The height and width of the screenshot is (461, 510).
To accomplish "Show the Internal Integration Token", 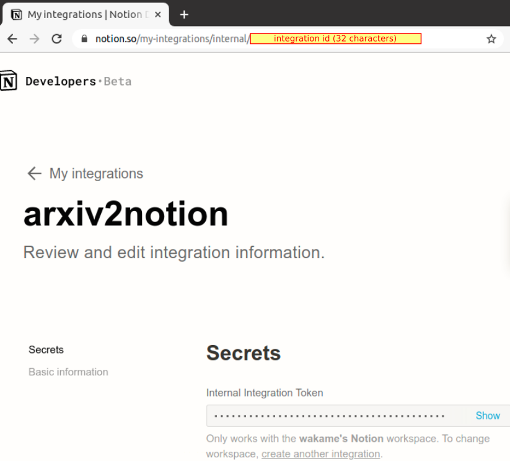I will coord(488,416).
